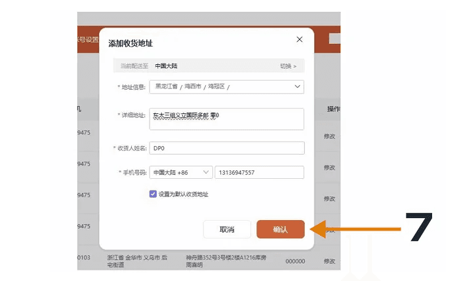Click the 浙江省 金华市 义乌市 cell

[137, 261]
